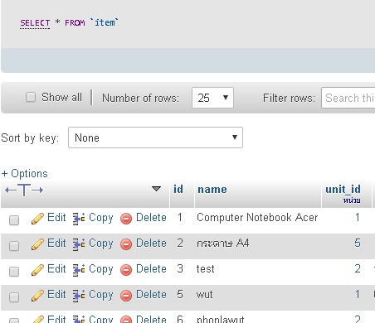This screenshot has height=323, width=375.
Task: Click the Copy icon in row with id 1
Action: 79,219
